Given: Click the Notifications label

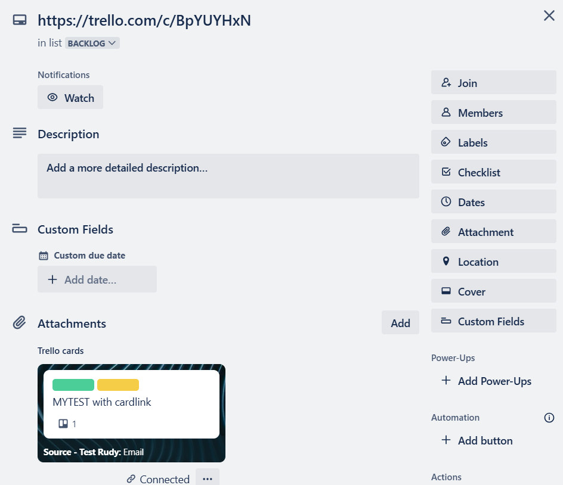Looking at the screenshot, I should (64, 75).
